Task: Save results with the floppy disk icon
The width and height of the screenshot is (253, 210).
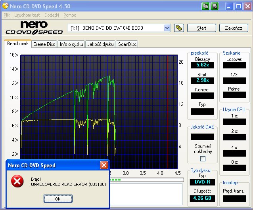Action: coord(215,6)
